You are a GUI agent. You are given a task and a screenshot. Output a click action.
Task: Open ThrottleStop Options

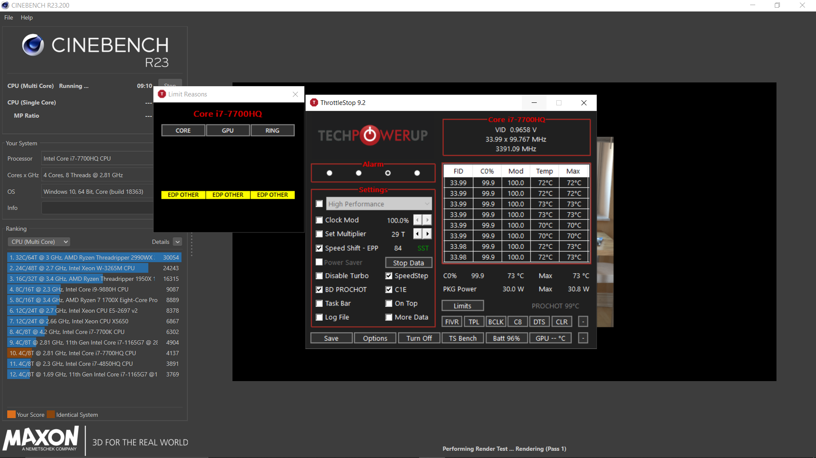[375, 338]
